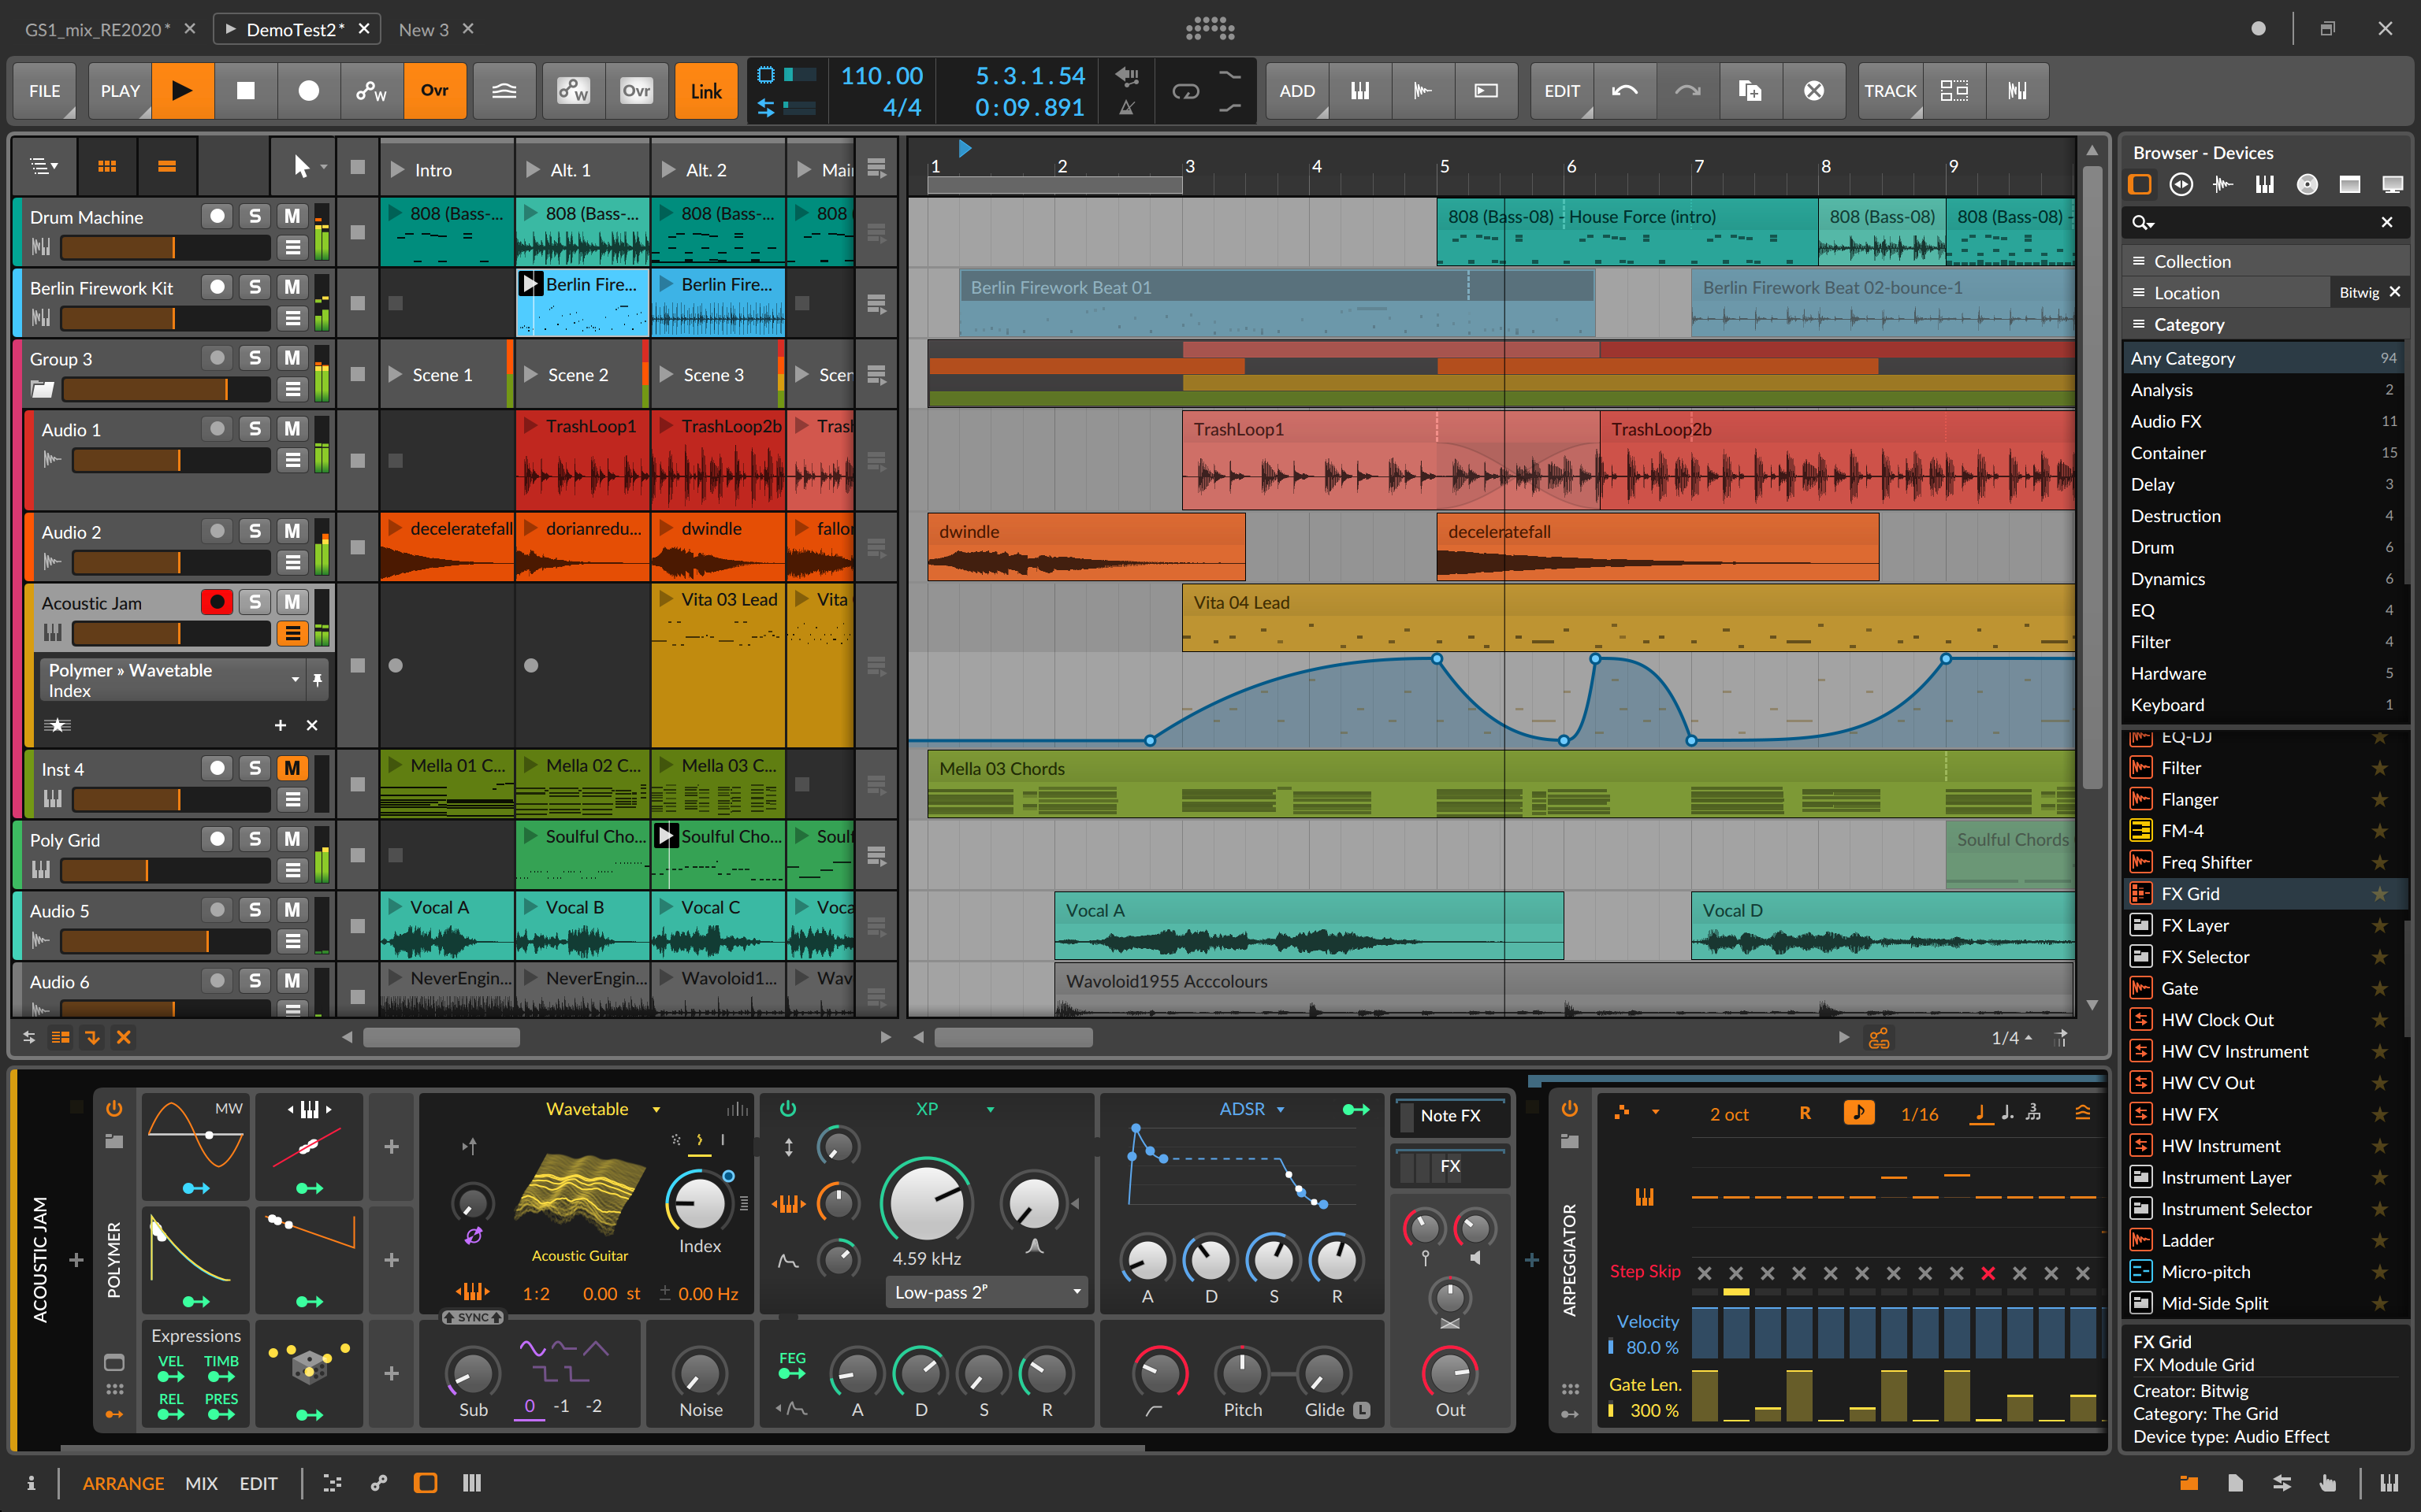
Task: Click the filter cutoff knob showing 4.59 kHz
Action: [928, 1202]
